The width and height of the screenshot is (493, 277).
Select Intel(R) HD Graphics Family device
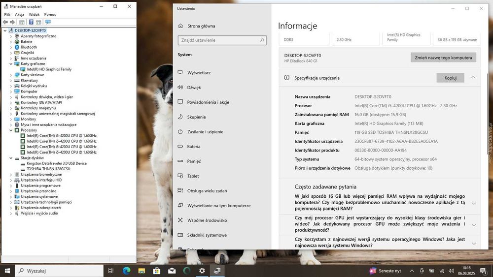[49, 69]
